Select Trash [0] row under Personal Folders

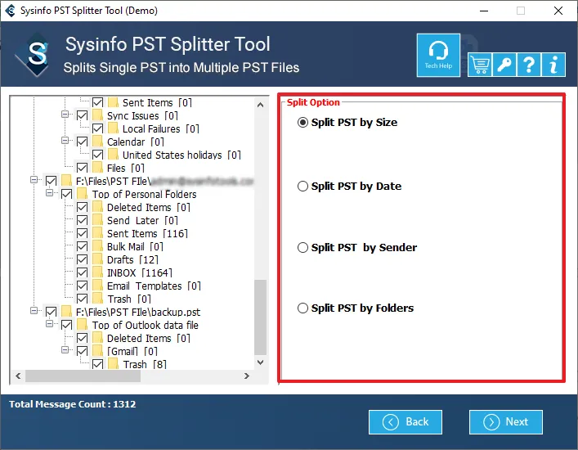[129, 299]
